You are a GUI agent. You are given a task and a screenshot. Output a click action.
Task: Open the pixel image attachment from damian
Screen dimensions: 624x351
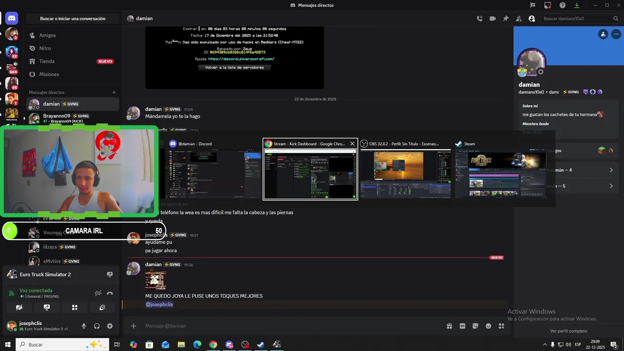[156, 279]
